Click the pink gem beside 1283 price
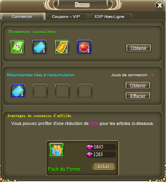166x182 pixels. pos(89,154)
